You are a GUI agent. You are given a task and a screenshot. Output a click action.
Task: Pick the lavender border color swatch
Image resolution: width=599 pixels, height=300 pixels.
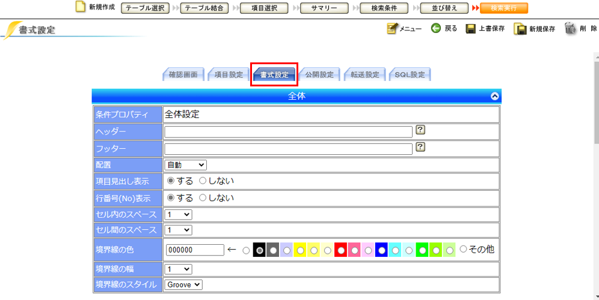(287, 250)
